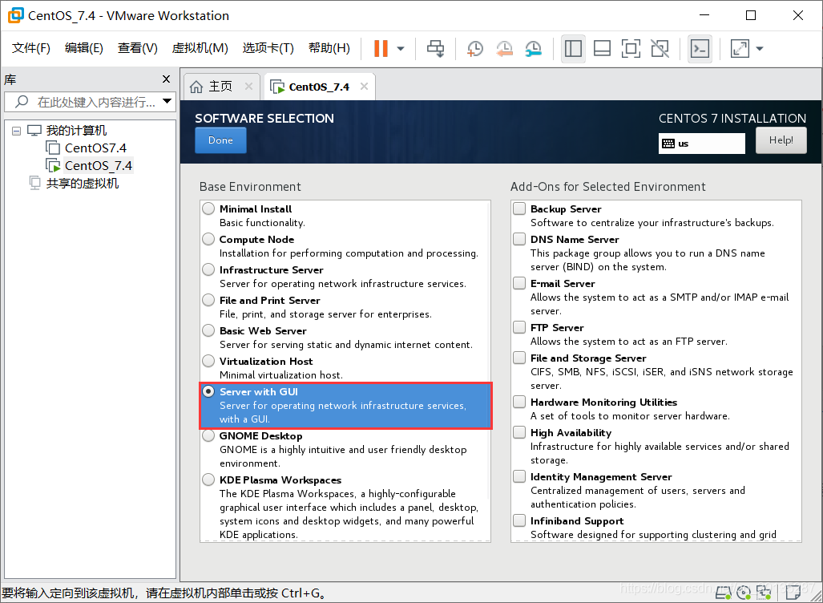Open the 文件(F) menu

pos(31,48)
